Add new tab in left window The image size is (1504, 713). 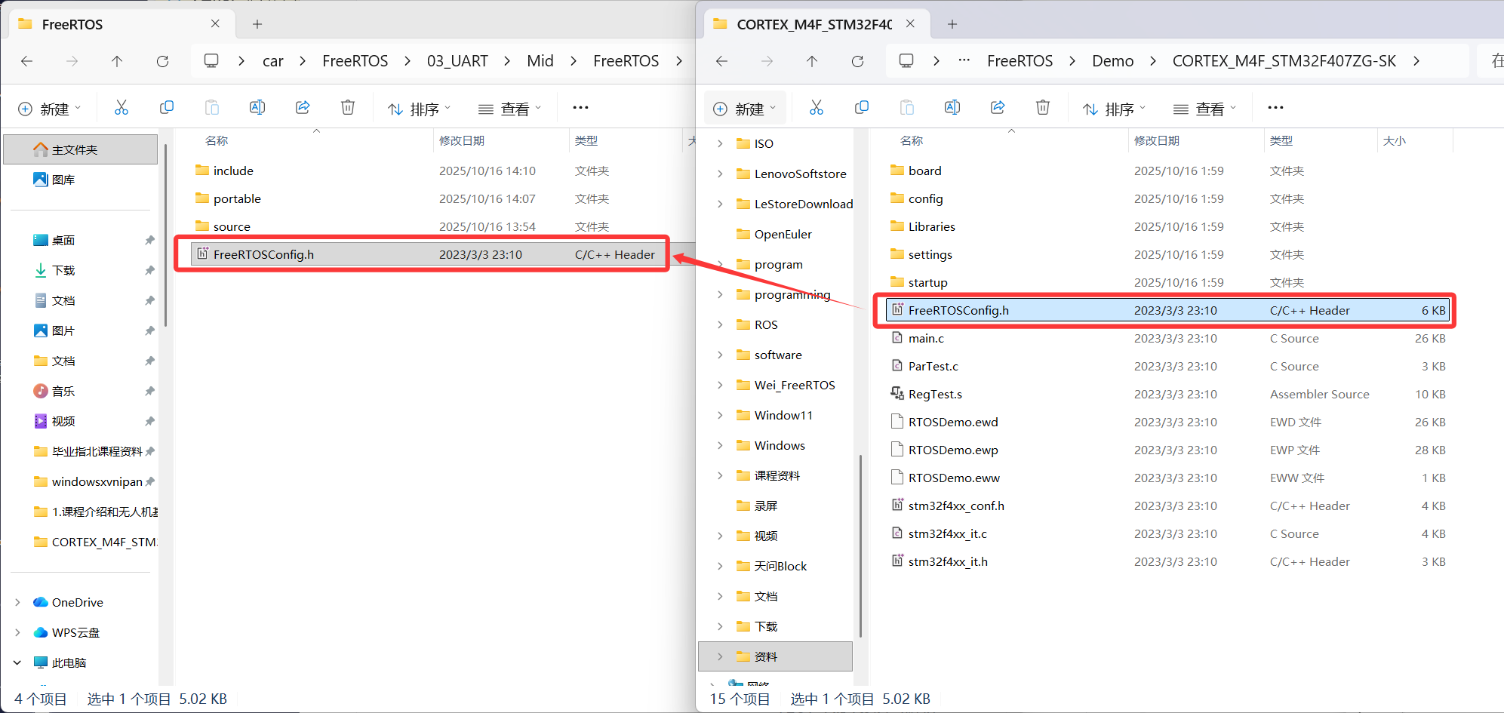pos(257,24)
